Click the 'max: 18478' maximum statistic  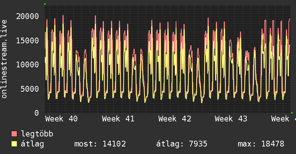point(261,144)
